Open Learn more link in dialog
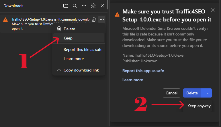 pyautogui.click(x=133, y=80)
